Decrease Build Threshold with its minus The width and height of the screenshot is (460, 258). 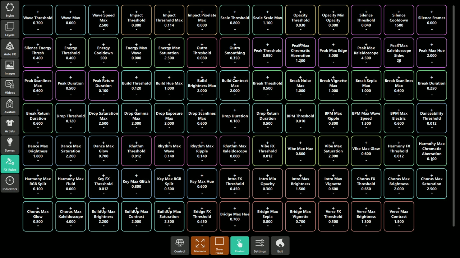coord(136,95)
